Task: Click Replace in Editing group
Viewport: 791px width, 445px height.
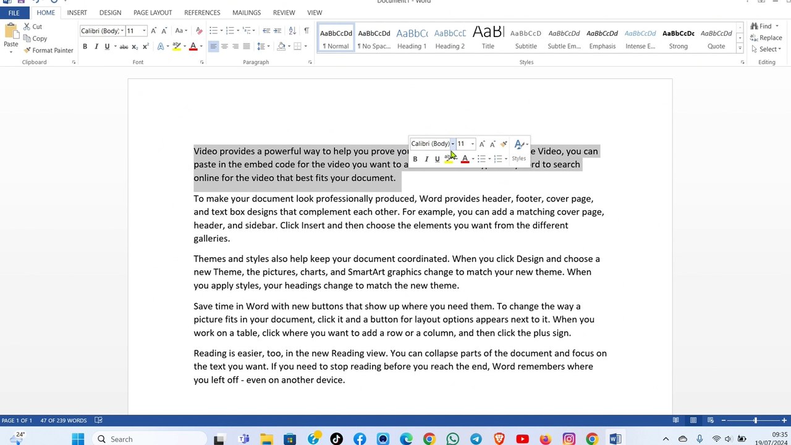Action: 766,38
